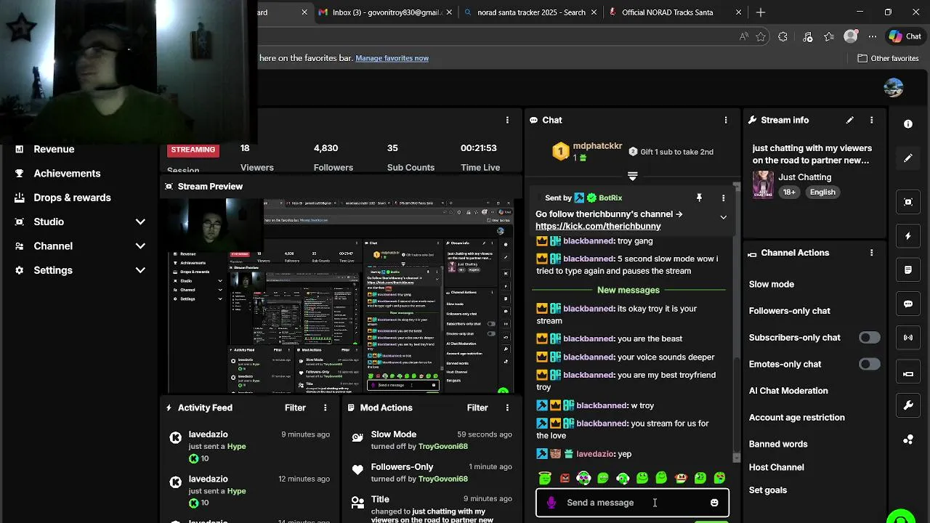Open the kick.com/therichbunny link
Viewport: 930px width, 523px height.
(x=598, y=226)
